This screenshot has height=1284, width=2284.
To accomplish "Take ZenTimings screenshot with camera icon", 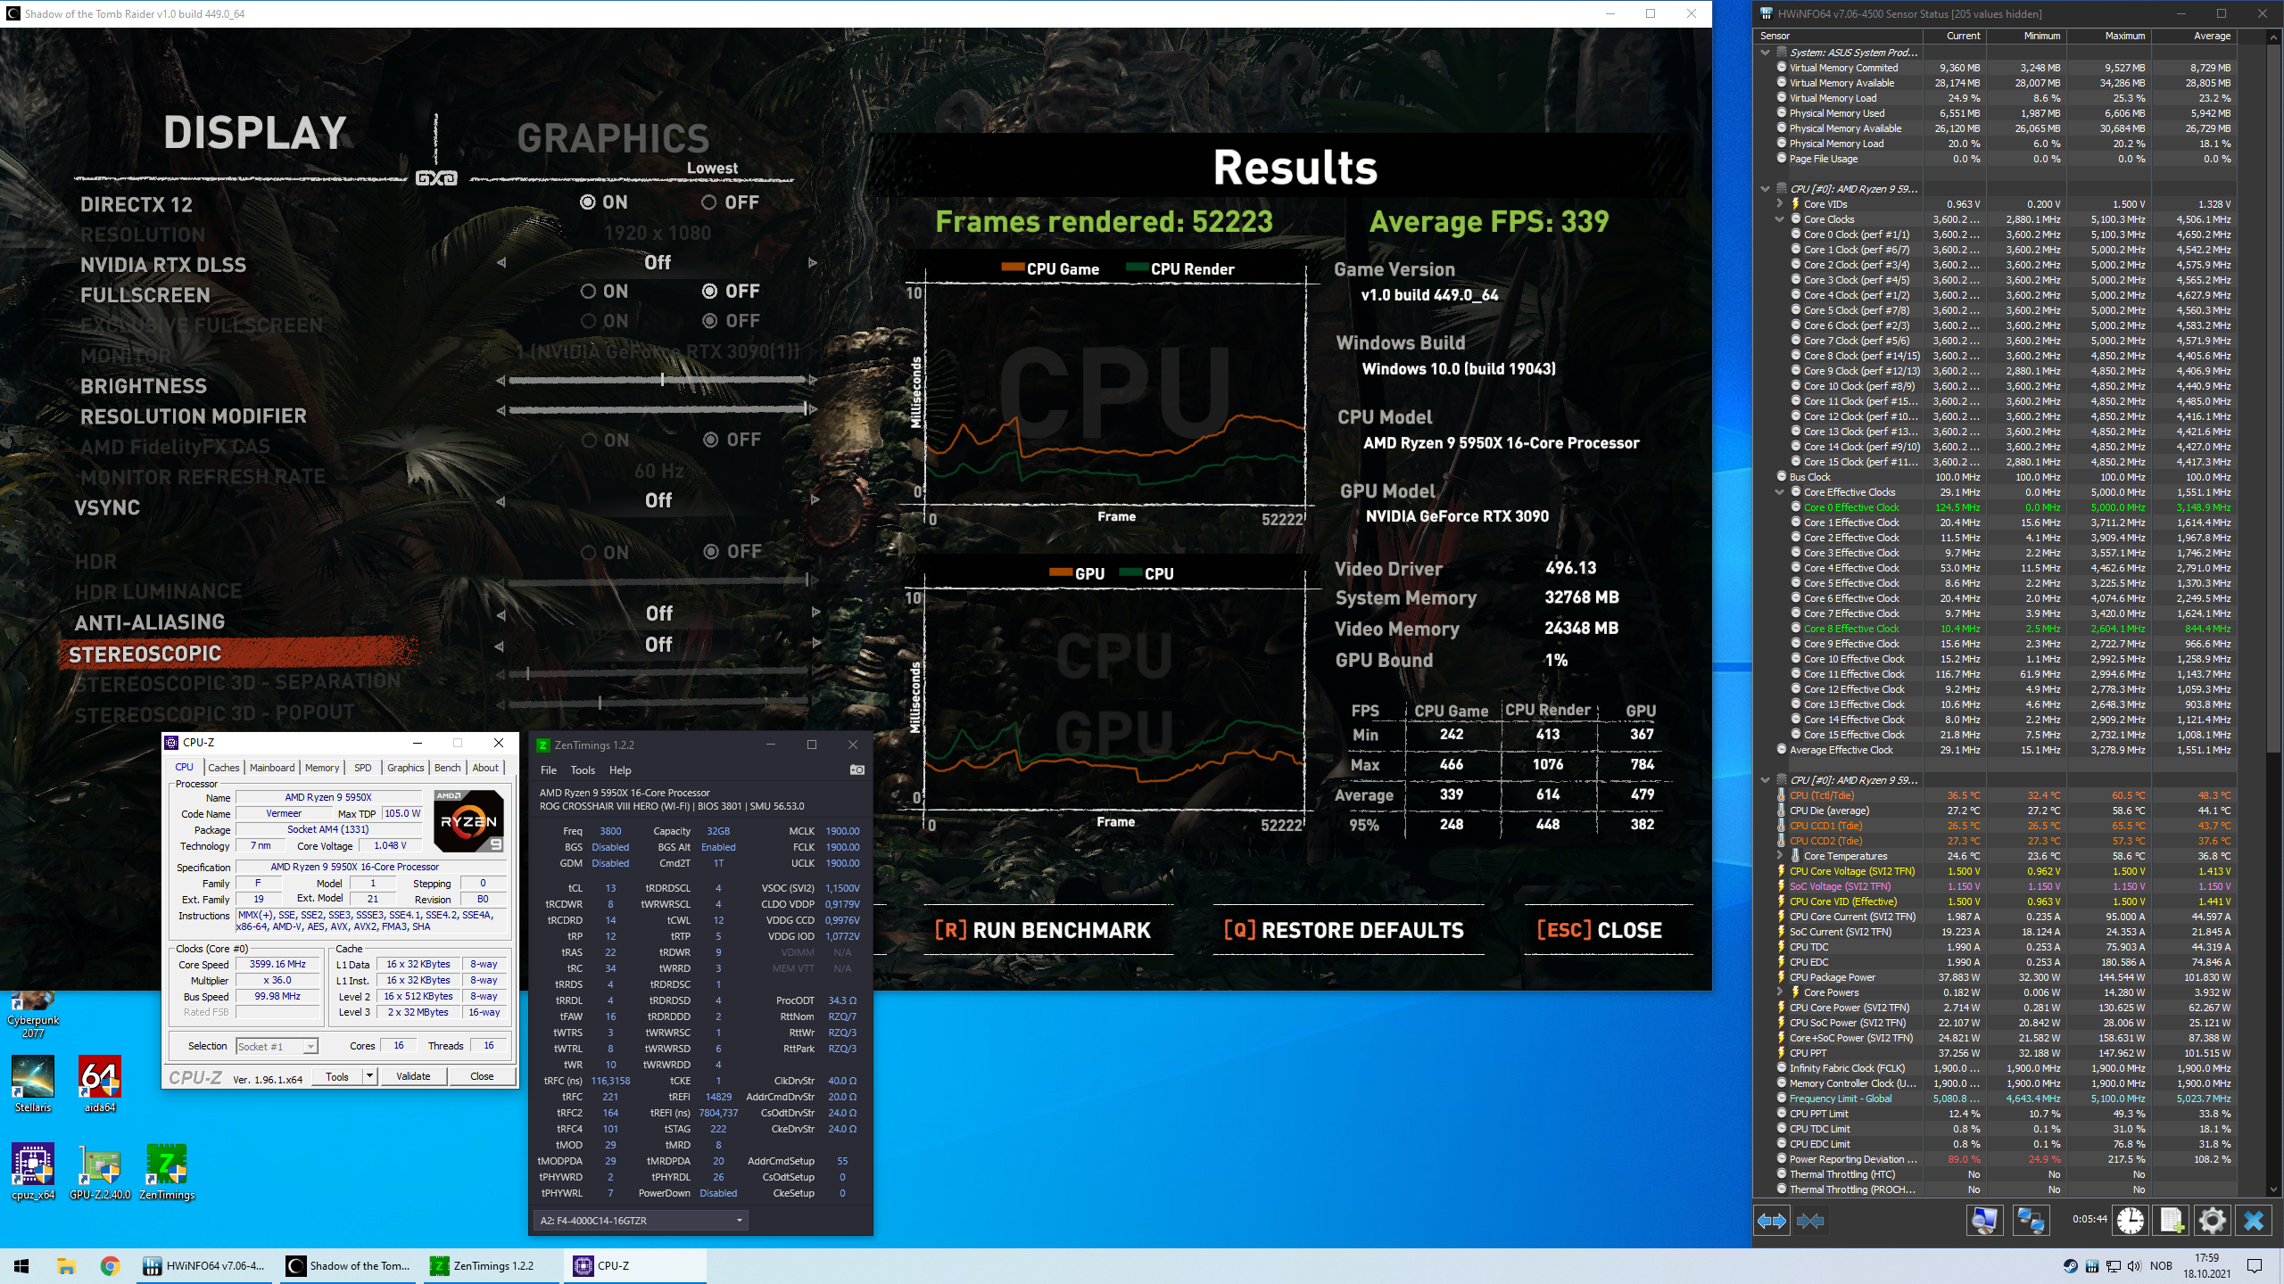I will 856,770.
